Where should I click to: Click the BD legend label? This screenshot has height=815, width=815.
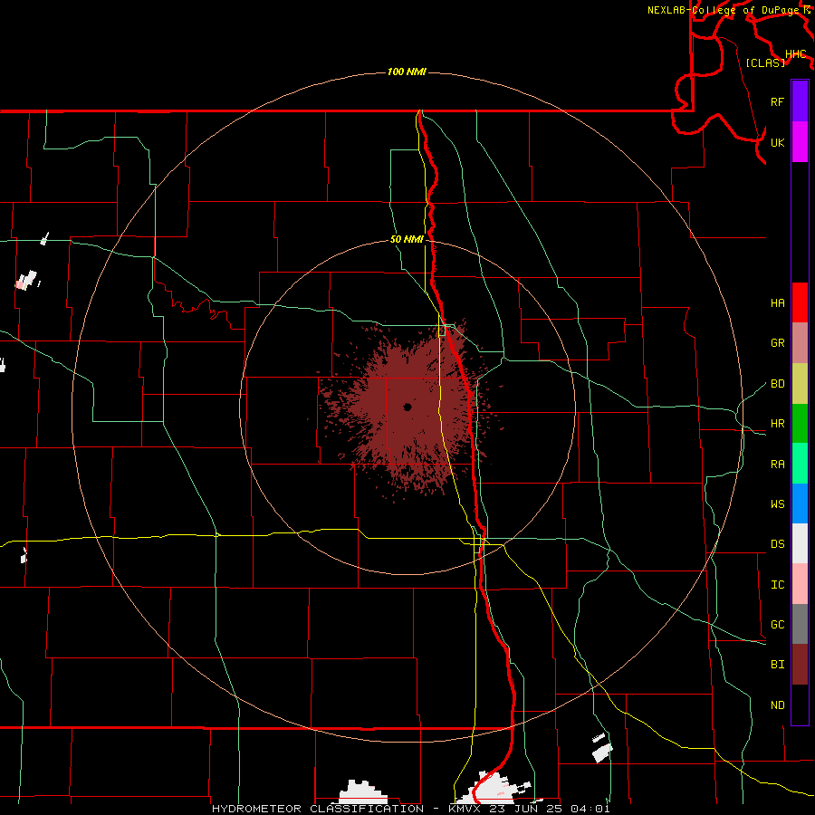click(x=777, y=384)
